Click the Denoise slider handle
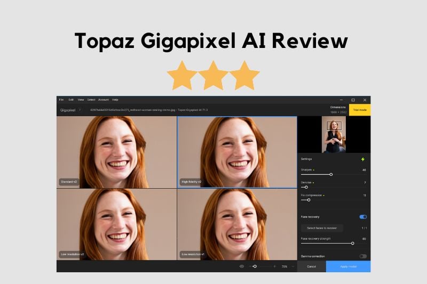Image resolution: width=427 pixels, height=284 pixels. [x=306, y=187]
